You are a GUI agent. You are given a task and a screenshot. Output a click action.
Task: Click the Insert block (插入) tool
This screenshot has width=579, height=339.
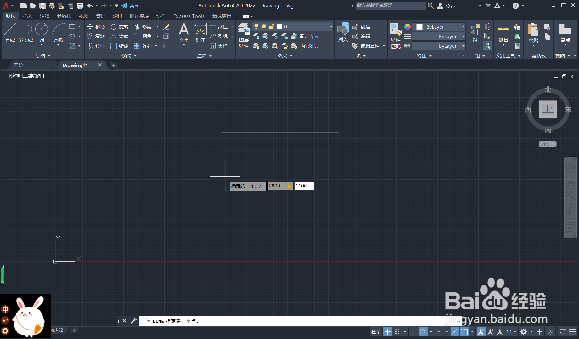(x=343, y=32)
